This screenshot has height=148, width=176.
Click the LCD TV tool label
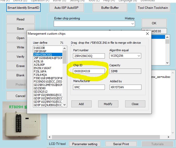pyautogui.click(x=57, y=144)
